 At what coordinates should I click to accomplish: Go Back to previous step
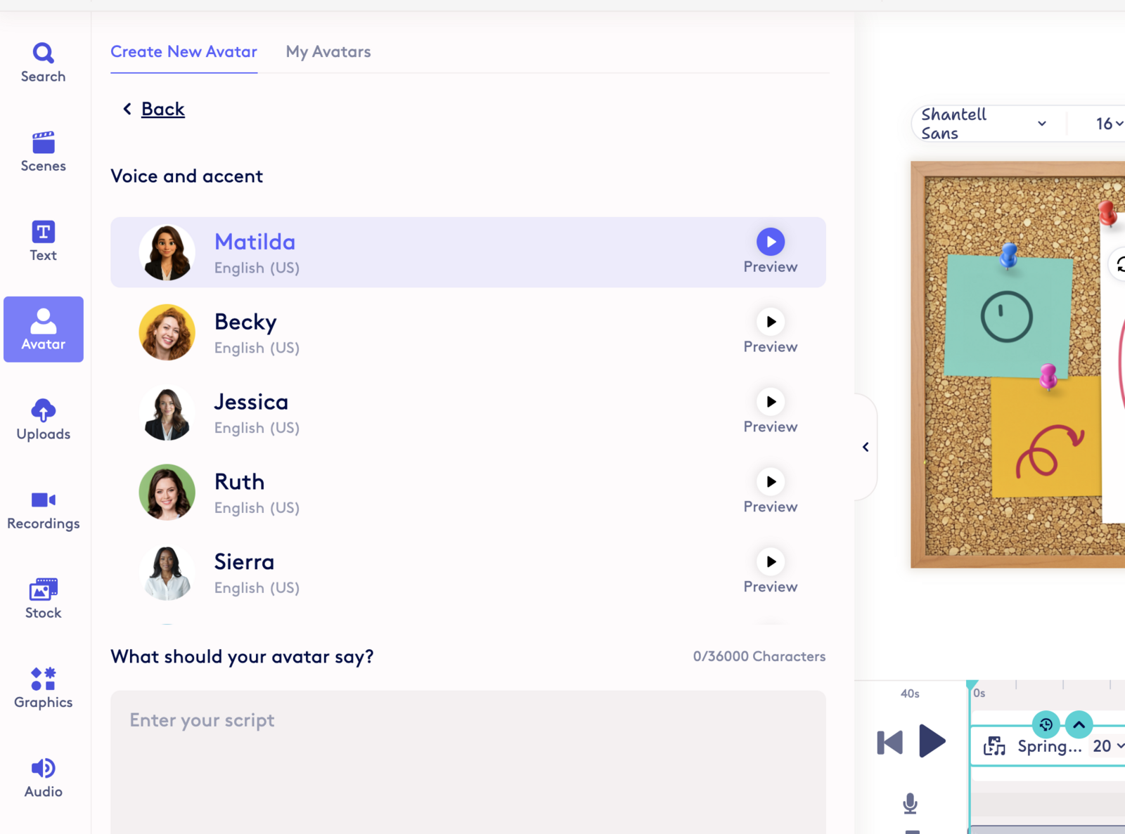[x=154, y=109]
